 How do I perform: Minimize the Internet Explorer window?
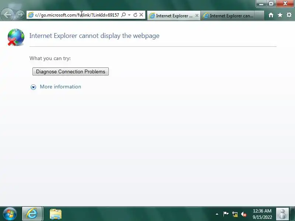[261, 3]
